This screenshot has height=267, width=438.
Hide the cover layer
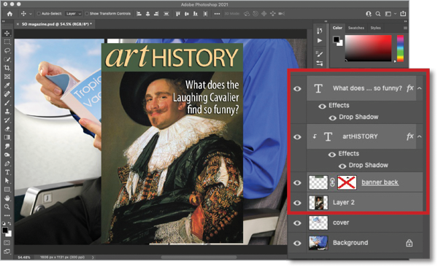click(x=297, y=223)
